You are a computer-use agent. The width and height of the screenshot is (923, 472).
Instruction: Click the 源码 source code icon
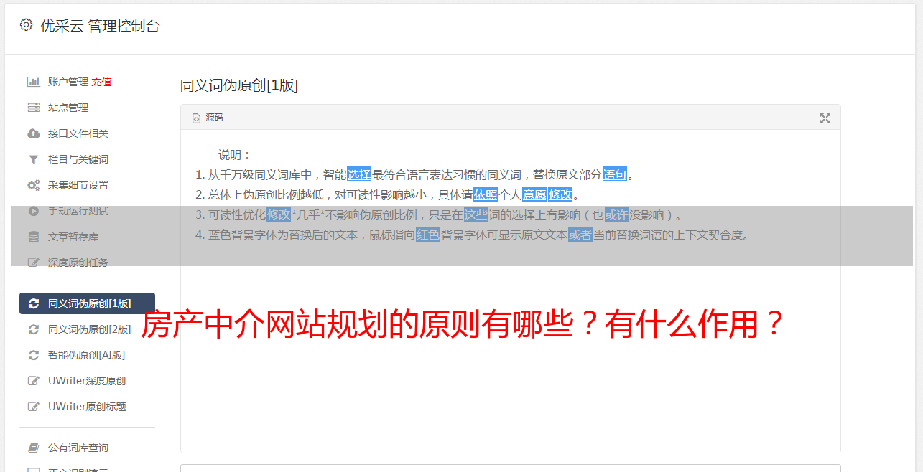point(196,118)
